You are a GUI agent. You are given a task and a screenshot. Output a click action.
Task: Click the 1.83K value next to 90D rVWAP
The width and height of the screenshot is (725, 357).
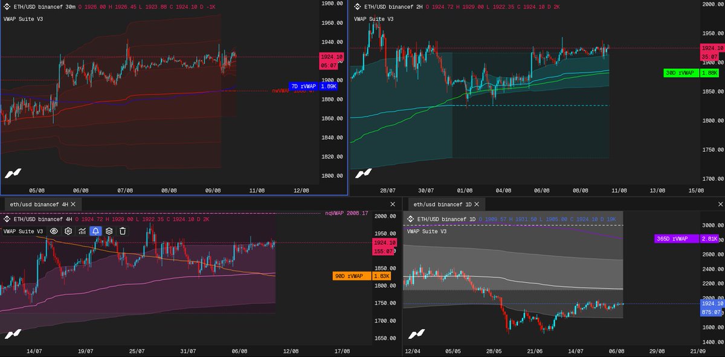click(382, 276)
